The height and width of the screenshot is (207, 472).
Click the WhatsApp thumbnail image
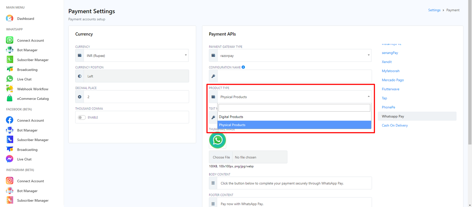click(x=217, y=140)
